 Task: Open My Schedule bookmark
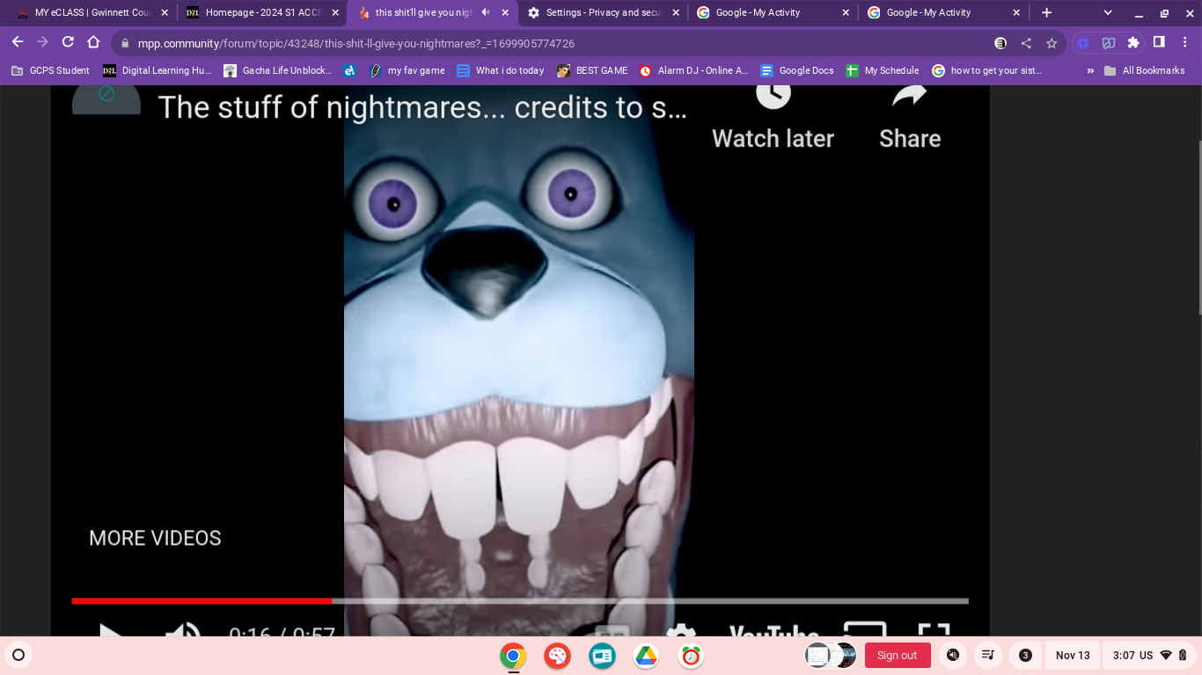[x=882, y=70]
